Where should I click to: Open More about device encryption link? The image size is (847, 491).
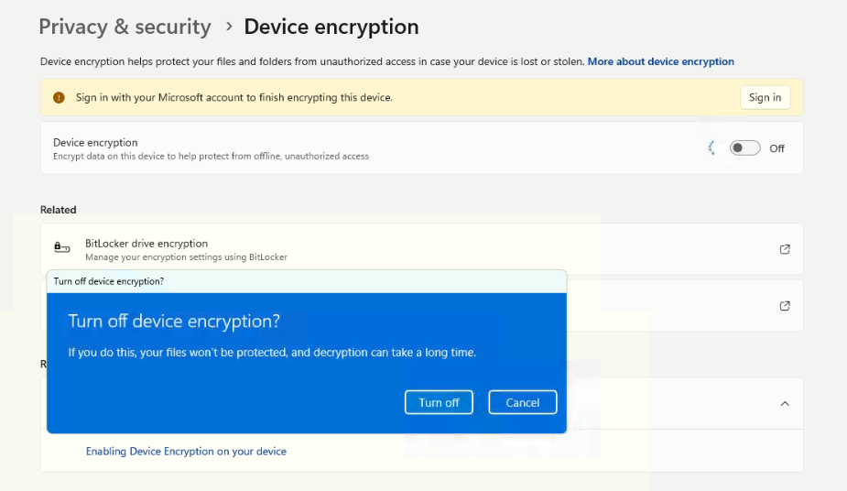point(660,61)
